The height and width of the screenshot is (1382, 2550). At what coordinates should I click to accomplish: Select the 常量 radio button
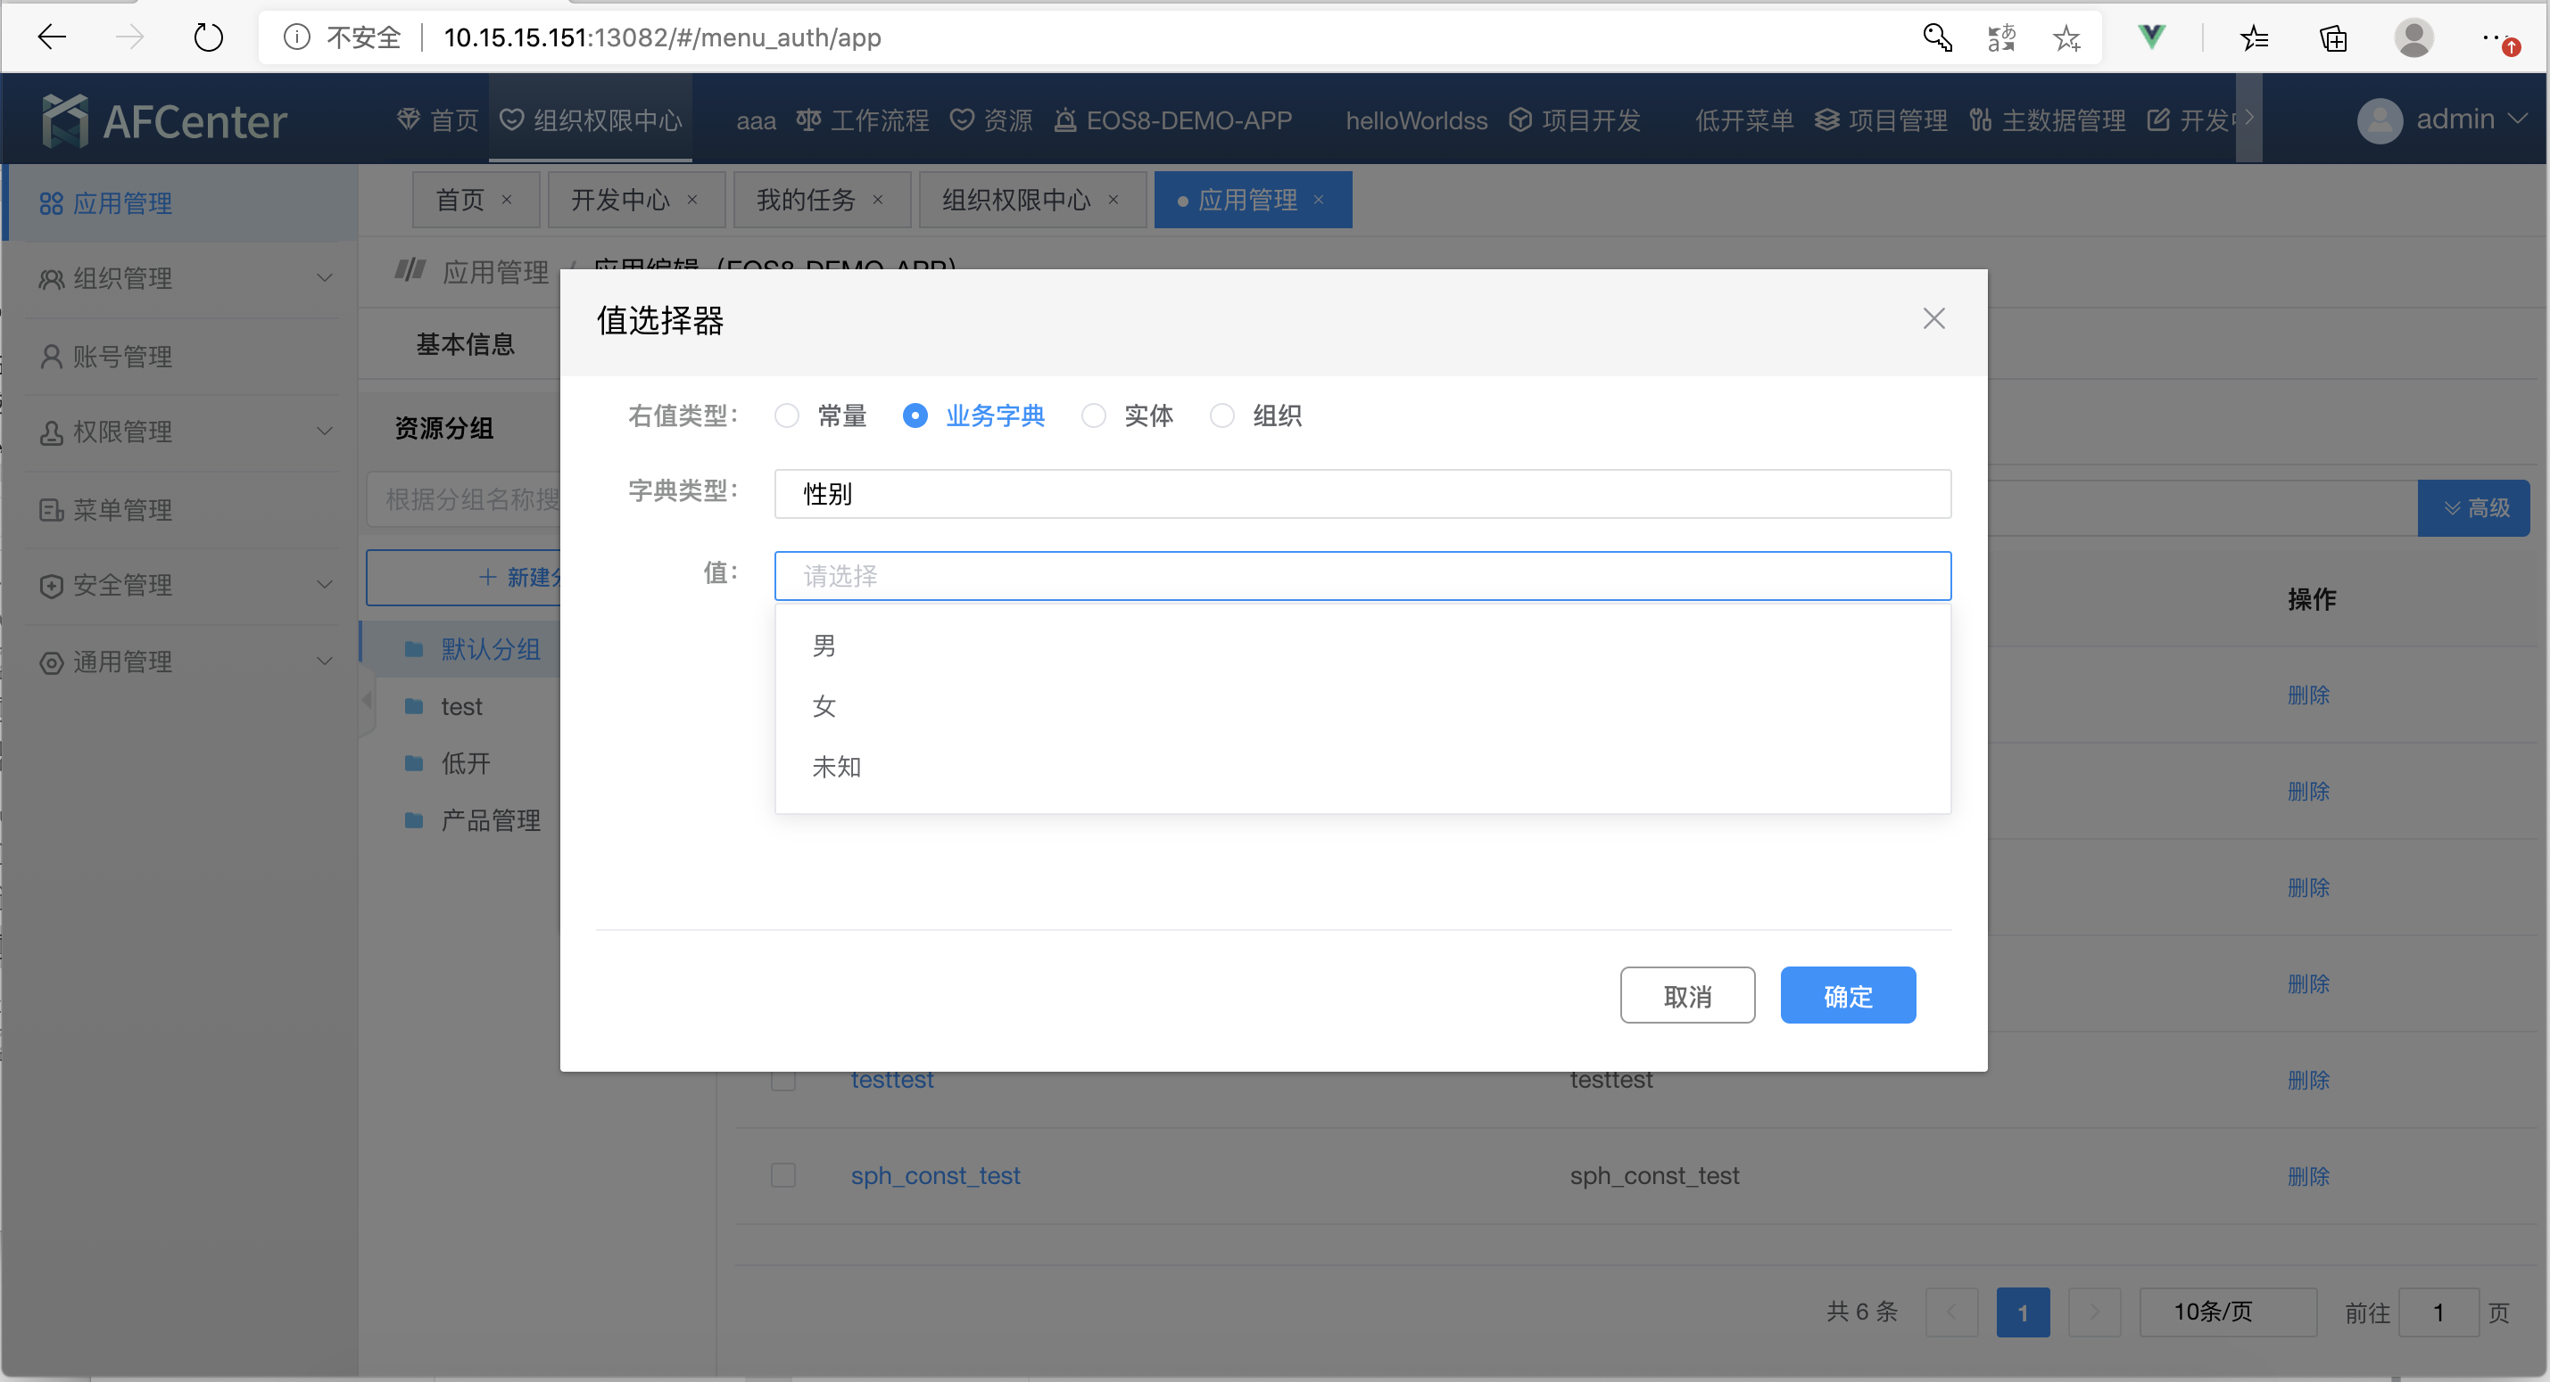[787, 415]
